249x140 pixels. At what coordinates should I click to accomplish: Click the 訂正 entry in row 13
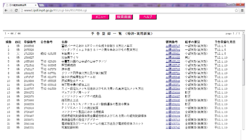coord(188,92)
